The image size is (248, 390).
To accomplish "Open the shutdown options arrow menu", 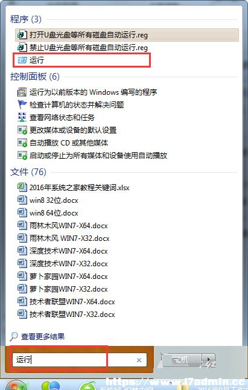I will point(209,360).
